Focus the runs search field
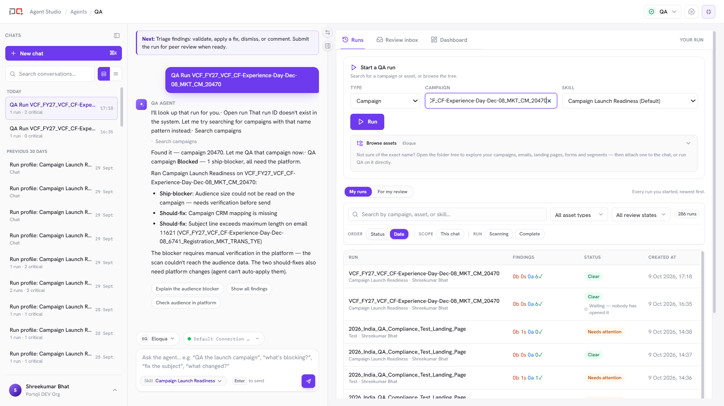724x406 pixels. point(447,214)
